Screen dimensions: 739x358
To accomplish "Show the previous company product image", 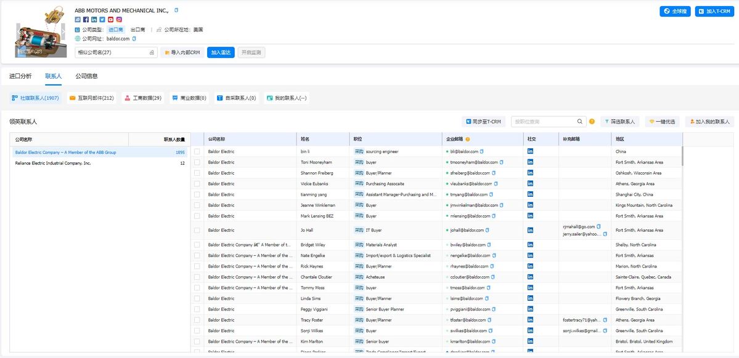I will click(x=19, y=32).
